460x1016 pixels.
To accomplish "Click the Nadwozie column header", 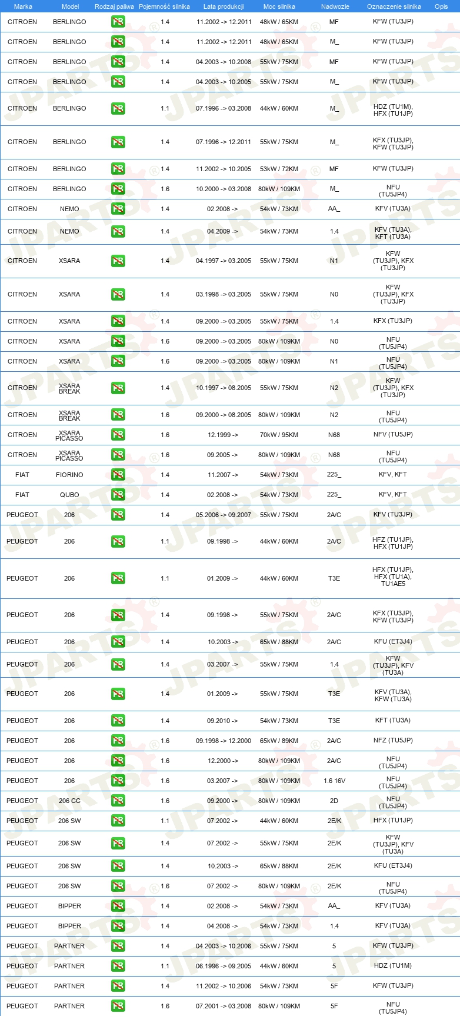I will [335, 6].
